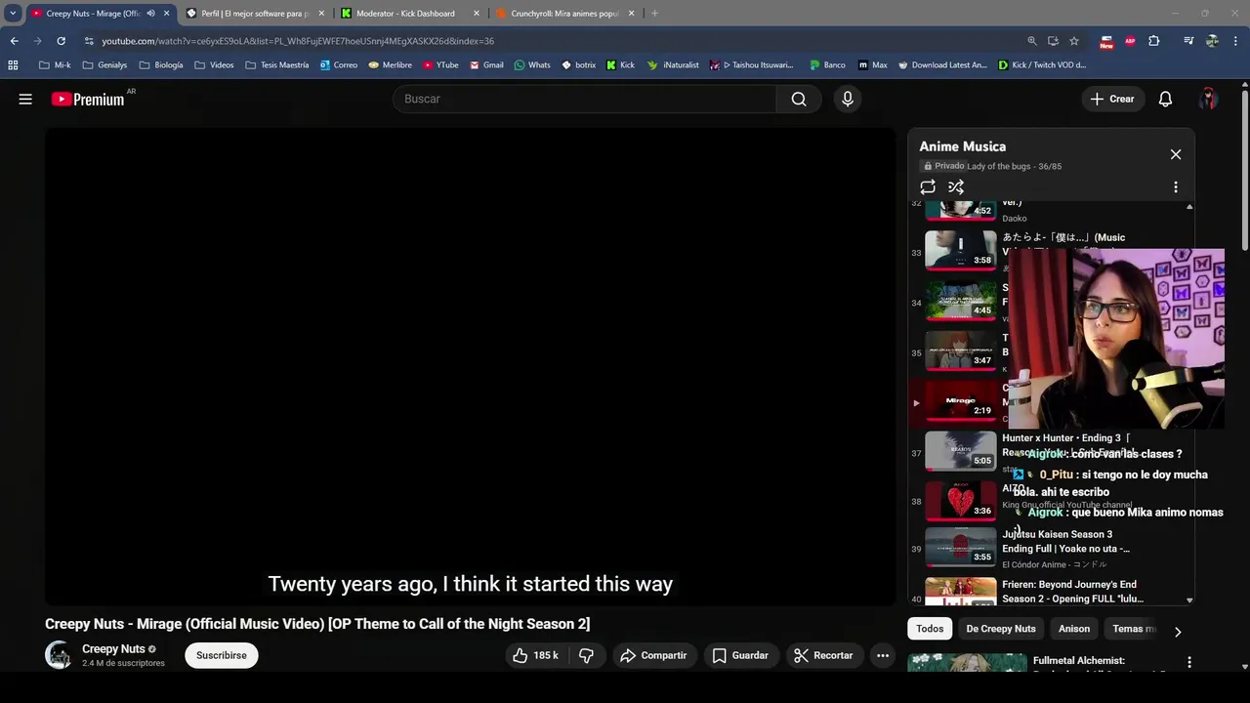
Task: Open the tab search dropdown arrow
Action: coord(13,14)
